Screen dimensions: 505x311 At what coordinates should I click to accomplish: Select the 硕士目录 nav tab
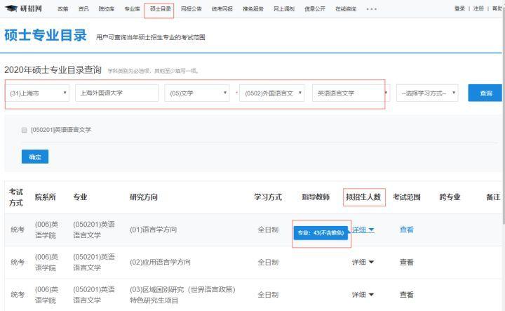tap(161, 9)
